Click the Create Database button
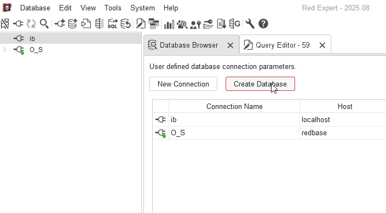Image resolution: width=386 pixels, height=213 pixels. [x=260, y=84]
